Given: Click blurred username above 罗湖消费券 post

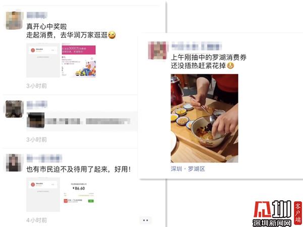Looking at the screenshot, I should [x=196, y=46].
